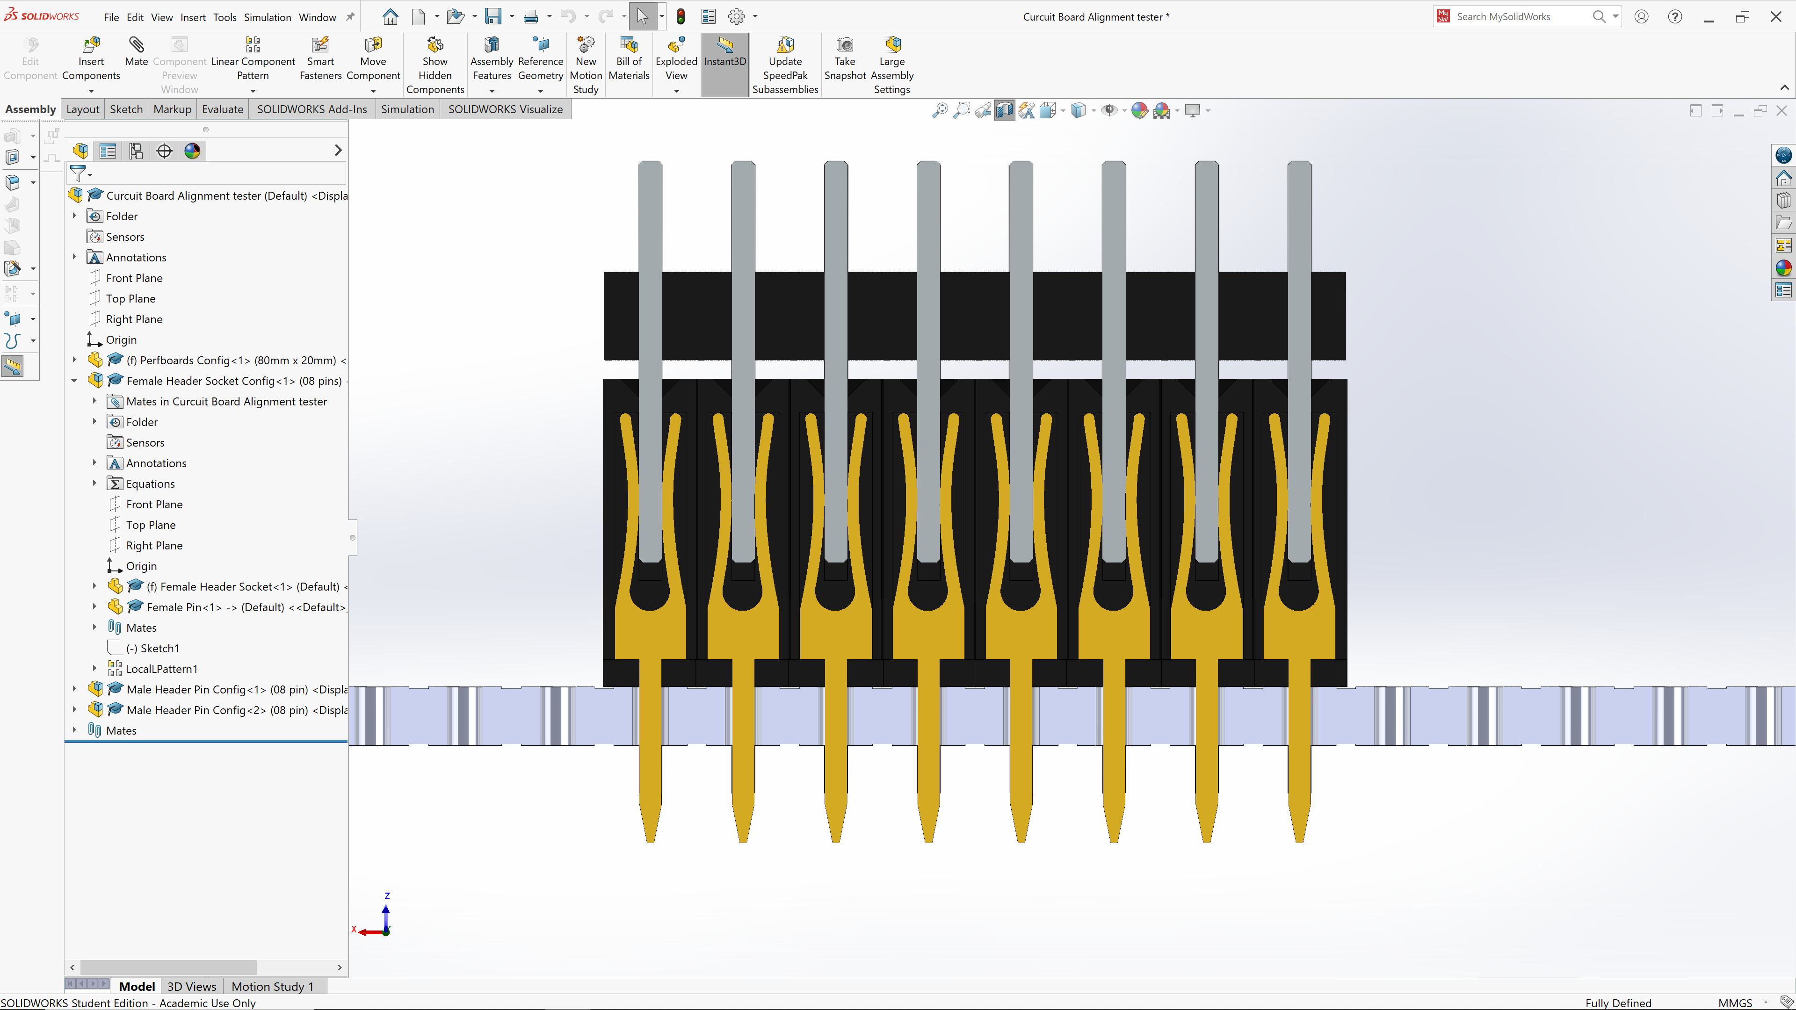
Task: Open the DisplayManager color sphere tab
Action: [x=192, y=151]
